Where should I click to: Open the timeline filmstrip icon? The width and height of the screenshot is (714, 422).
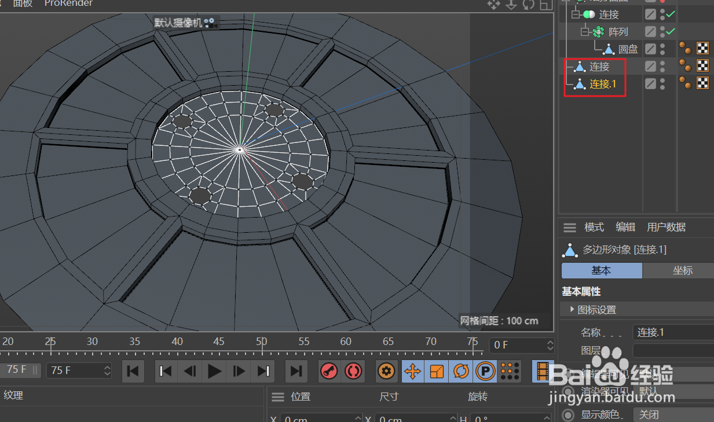[542, 372]
